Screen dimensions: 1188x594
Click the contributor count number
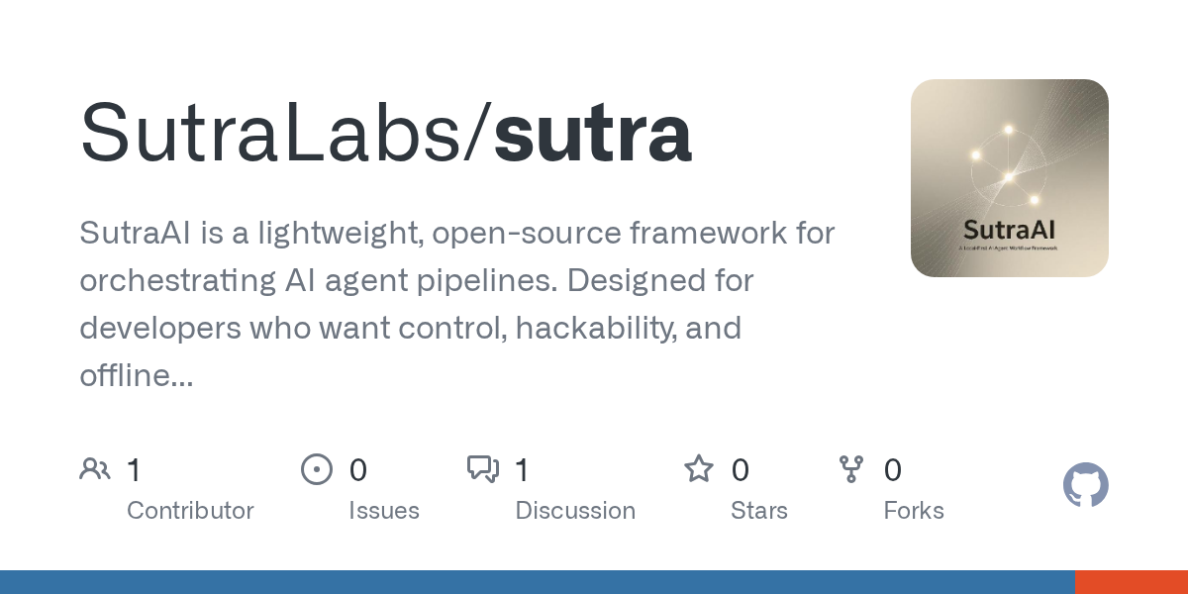[134, 470]
